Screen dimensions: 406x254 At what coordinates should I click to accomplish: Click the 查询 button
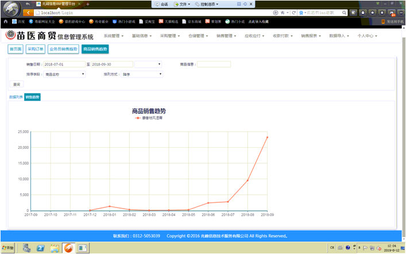(17, 84)
